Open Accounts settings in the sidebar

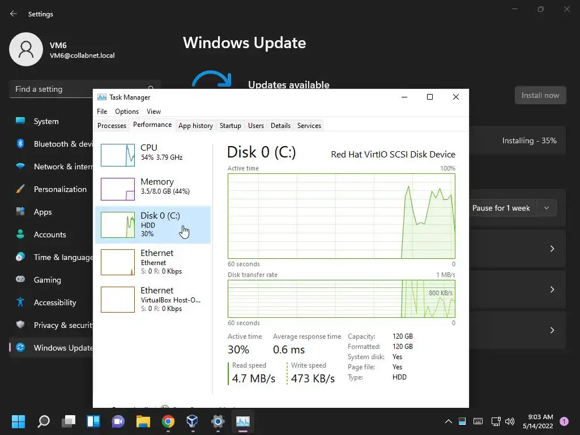coord(50,234)
